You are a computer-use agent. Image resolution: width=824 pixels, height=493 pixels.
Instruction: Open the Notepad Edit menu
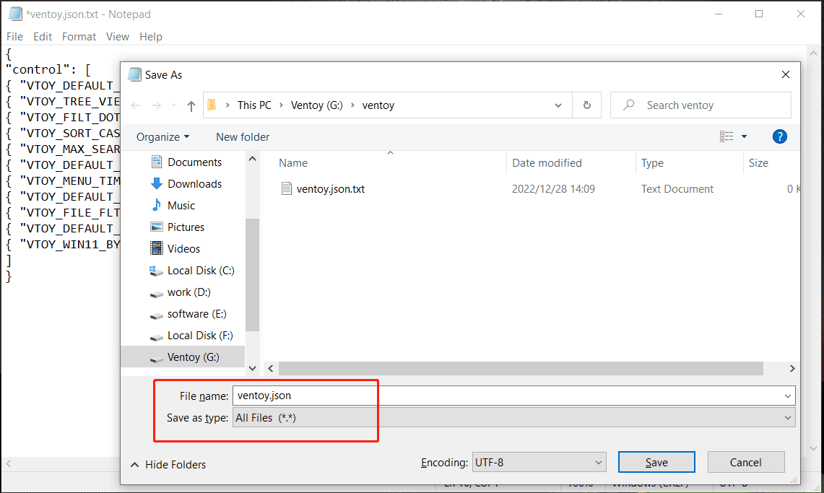tap(43, 37)
